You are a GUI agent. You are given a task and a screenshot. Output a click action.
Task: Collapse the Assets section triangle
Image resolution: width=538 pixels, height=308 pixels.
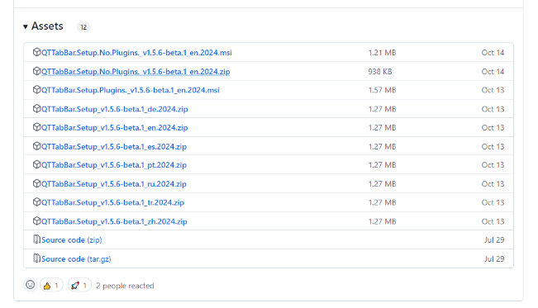[26, 26]
